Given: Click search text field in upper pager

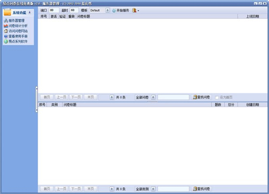Looking at the screenshot, I should (x=173, y=97).
